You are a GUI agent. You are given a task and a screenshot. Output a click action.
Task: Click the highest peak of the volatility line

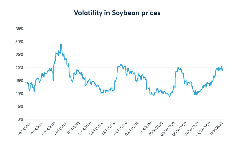pos(61,44)
